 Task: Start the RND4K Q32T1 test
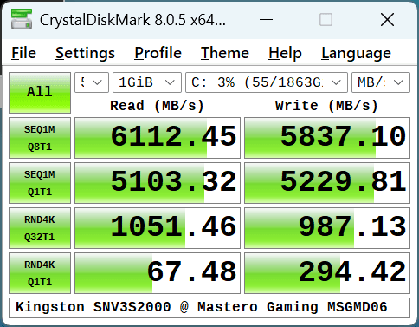[x=40, y=228]
